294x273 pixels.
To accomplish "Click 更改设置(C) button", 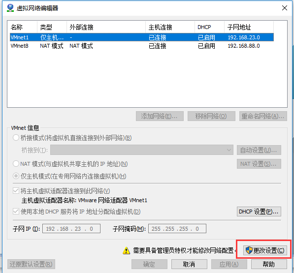I will tap(265, 250).
